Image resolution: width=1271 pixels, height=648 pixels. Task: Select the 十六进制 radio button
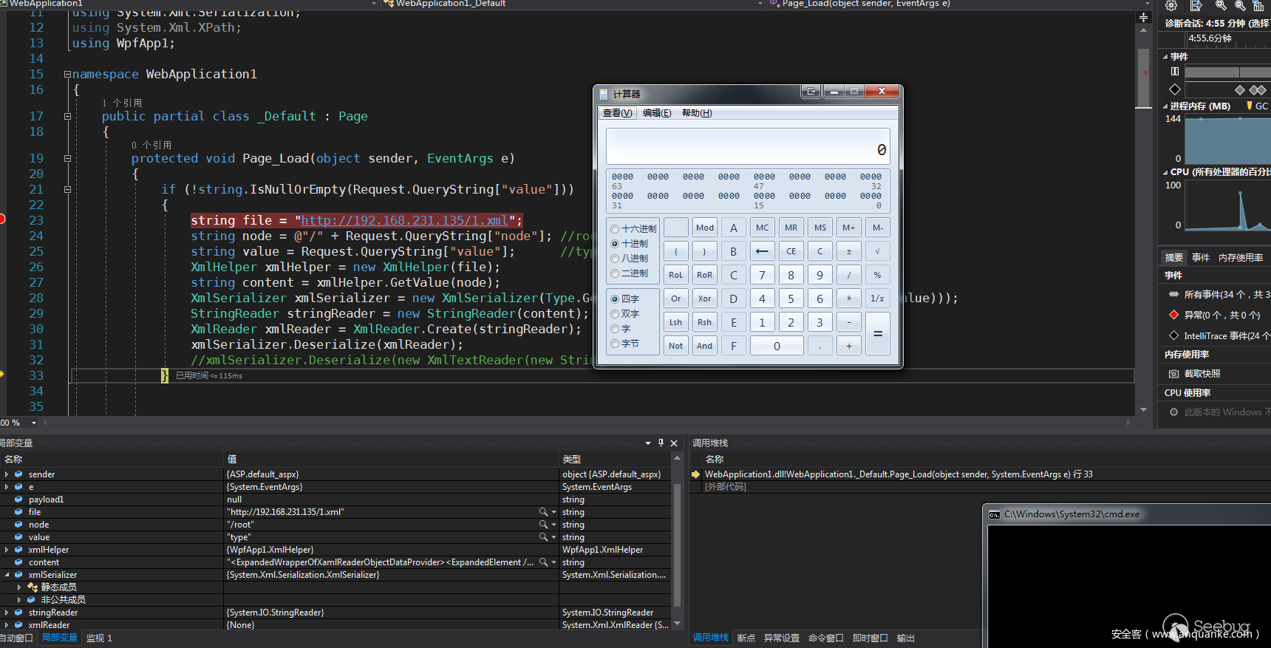click(x=615, y=229)
